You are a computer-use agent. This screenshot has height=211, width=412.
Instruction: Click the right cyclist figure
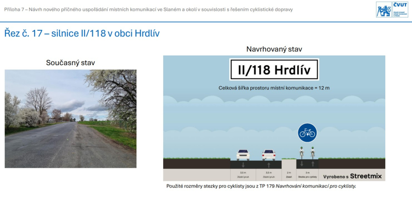pyautogui.click(x=313, y=152)
